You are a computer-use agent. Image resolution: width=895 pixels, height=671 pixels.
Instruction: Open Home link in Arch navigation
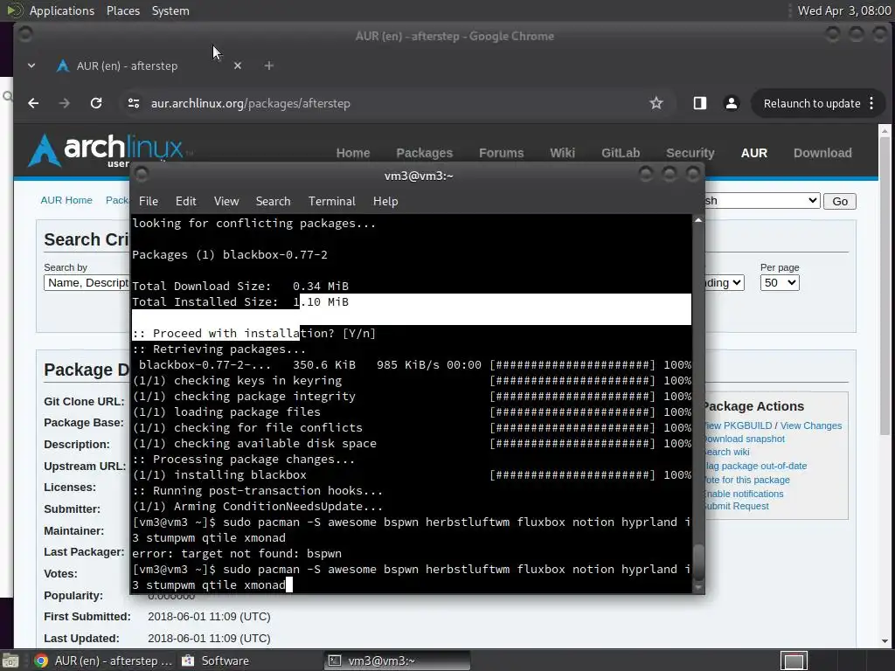[353, 153]
